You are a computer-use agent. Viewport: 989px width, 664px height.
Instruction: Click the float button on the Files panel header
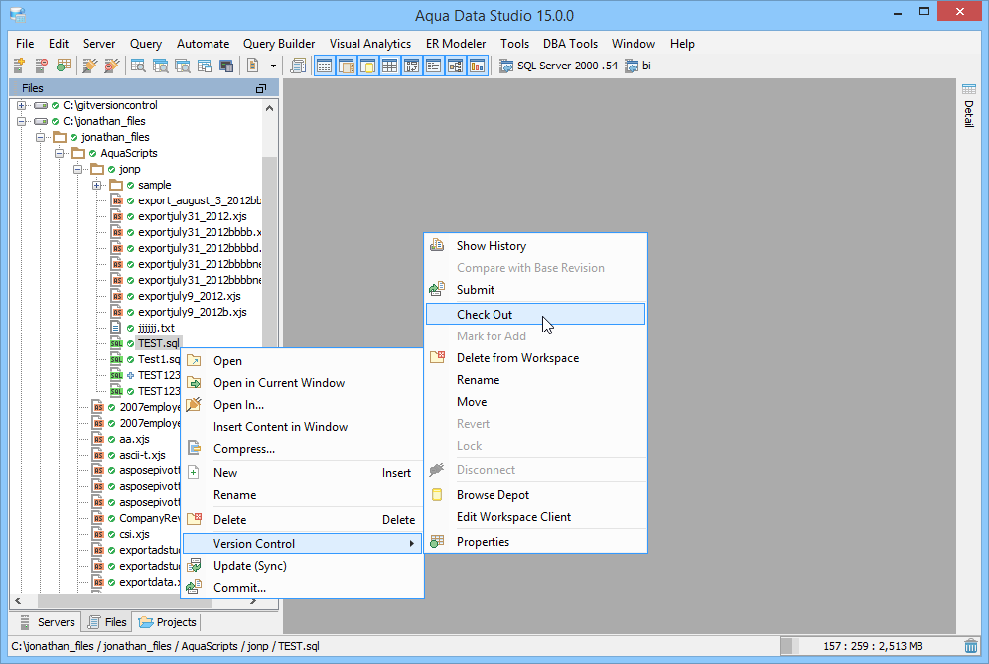(x=261, y=88)
